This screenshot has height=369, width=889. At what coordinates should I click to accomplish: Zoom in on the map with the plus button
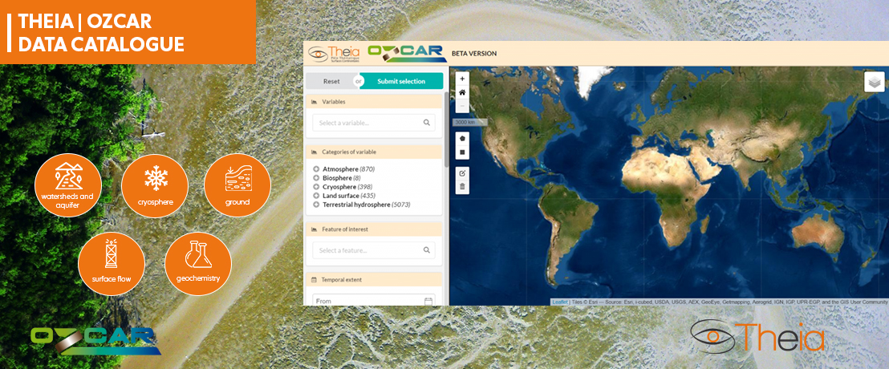462,79
